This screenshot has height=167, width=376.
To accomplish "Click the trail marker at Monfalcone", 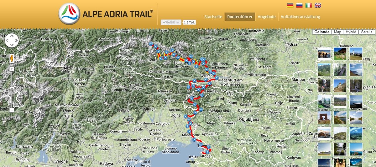I will pyautogui.click(x=195, y=139).
